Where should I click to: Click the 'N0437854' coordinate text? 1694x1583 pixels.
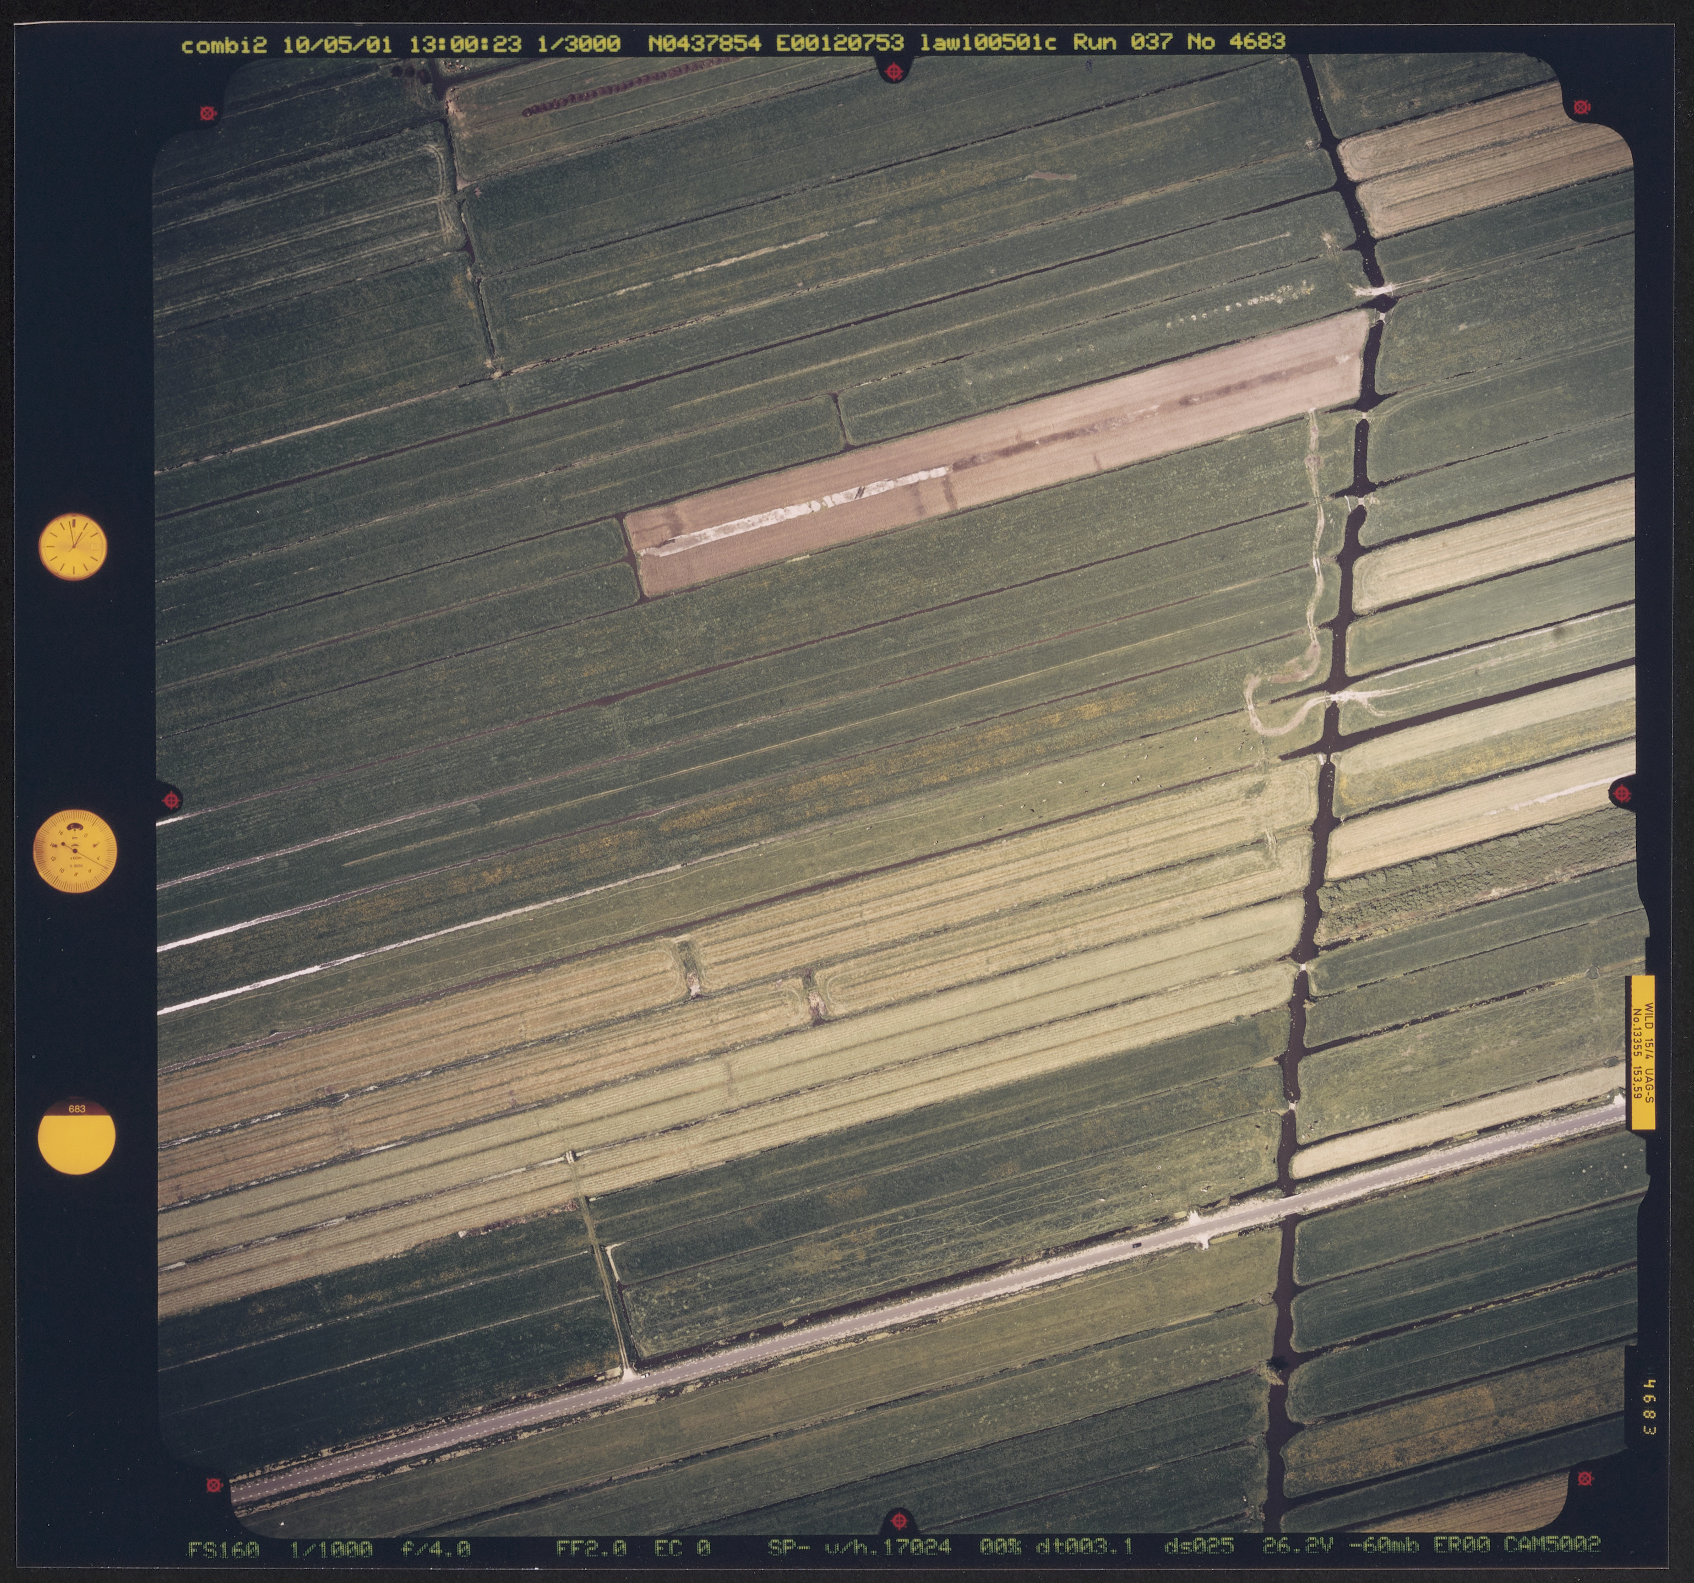tap(704, 42)
